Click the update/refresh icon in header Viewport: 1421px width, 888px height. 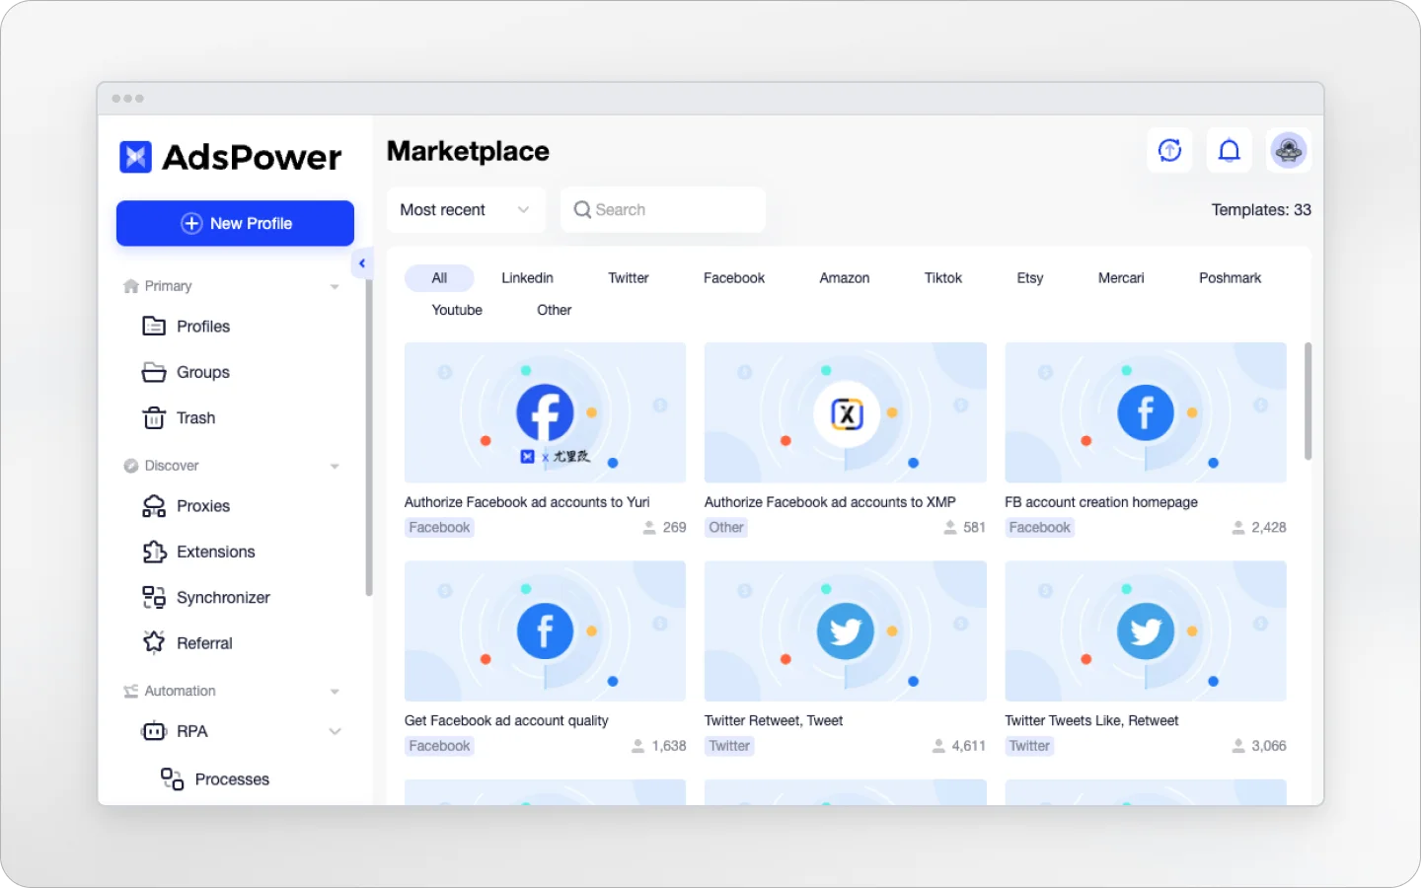click(1169, 150)
